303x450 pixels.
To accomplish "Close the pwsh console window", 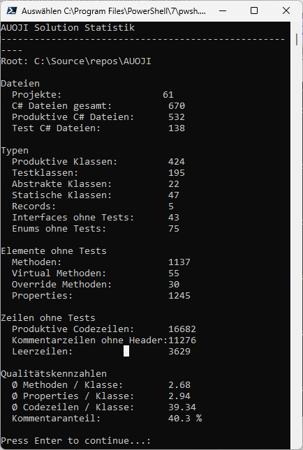I will 286,10.
